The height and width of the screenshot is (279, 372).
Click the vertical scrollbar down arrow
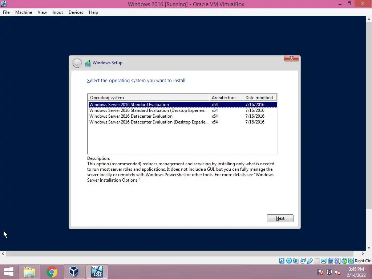(x=369, y=247)
